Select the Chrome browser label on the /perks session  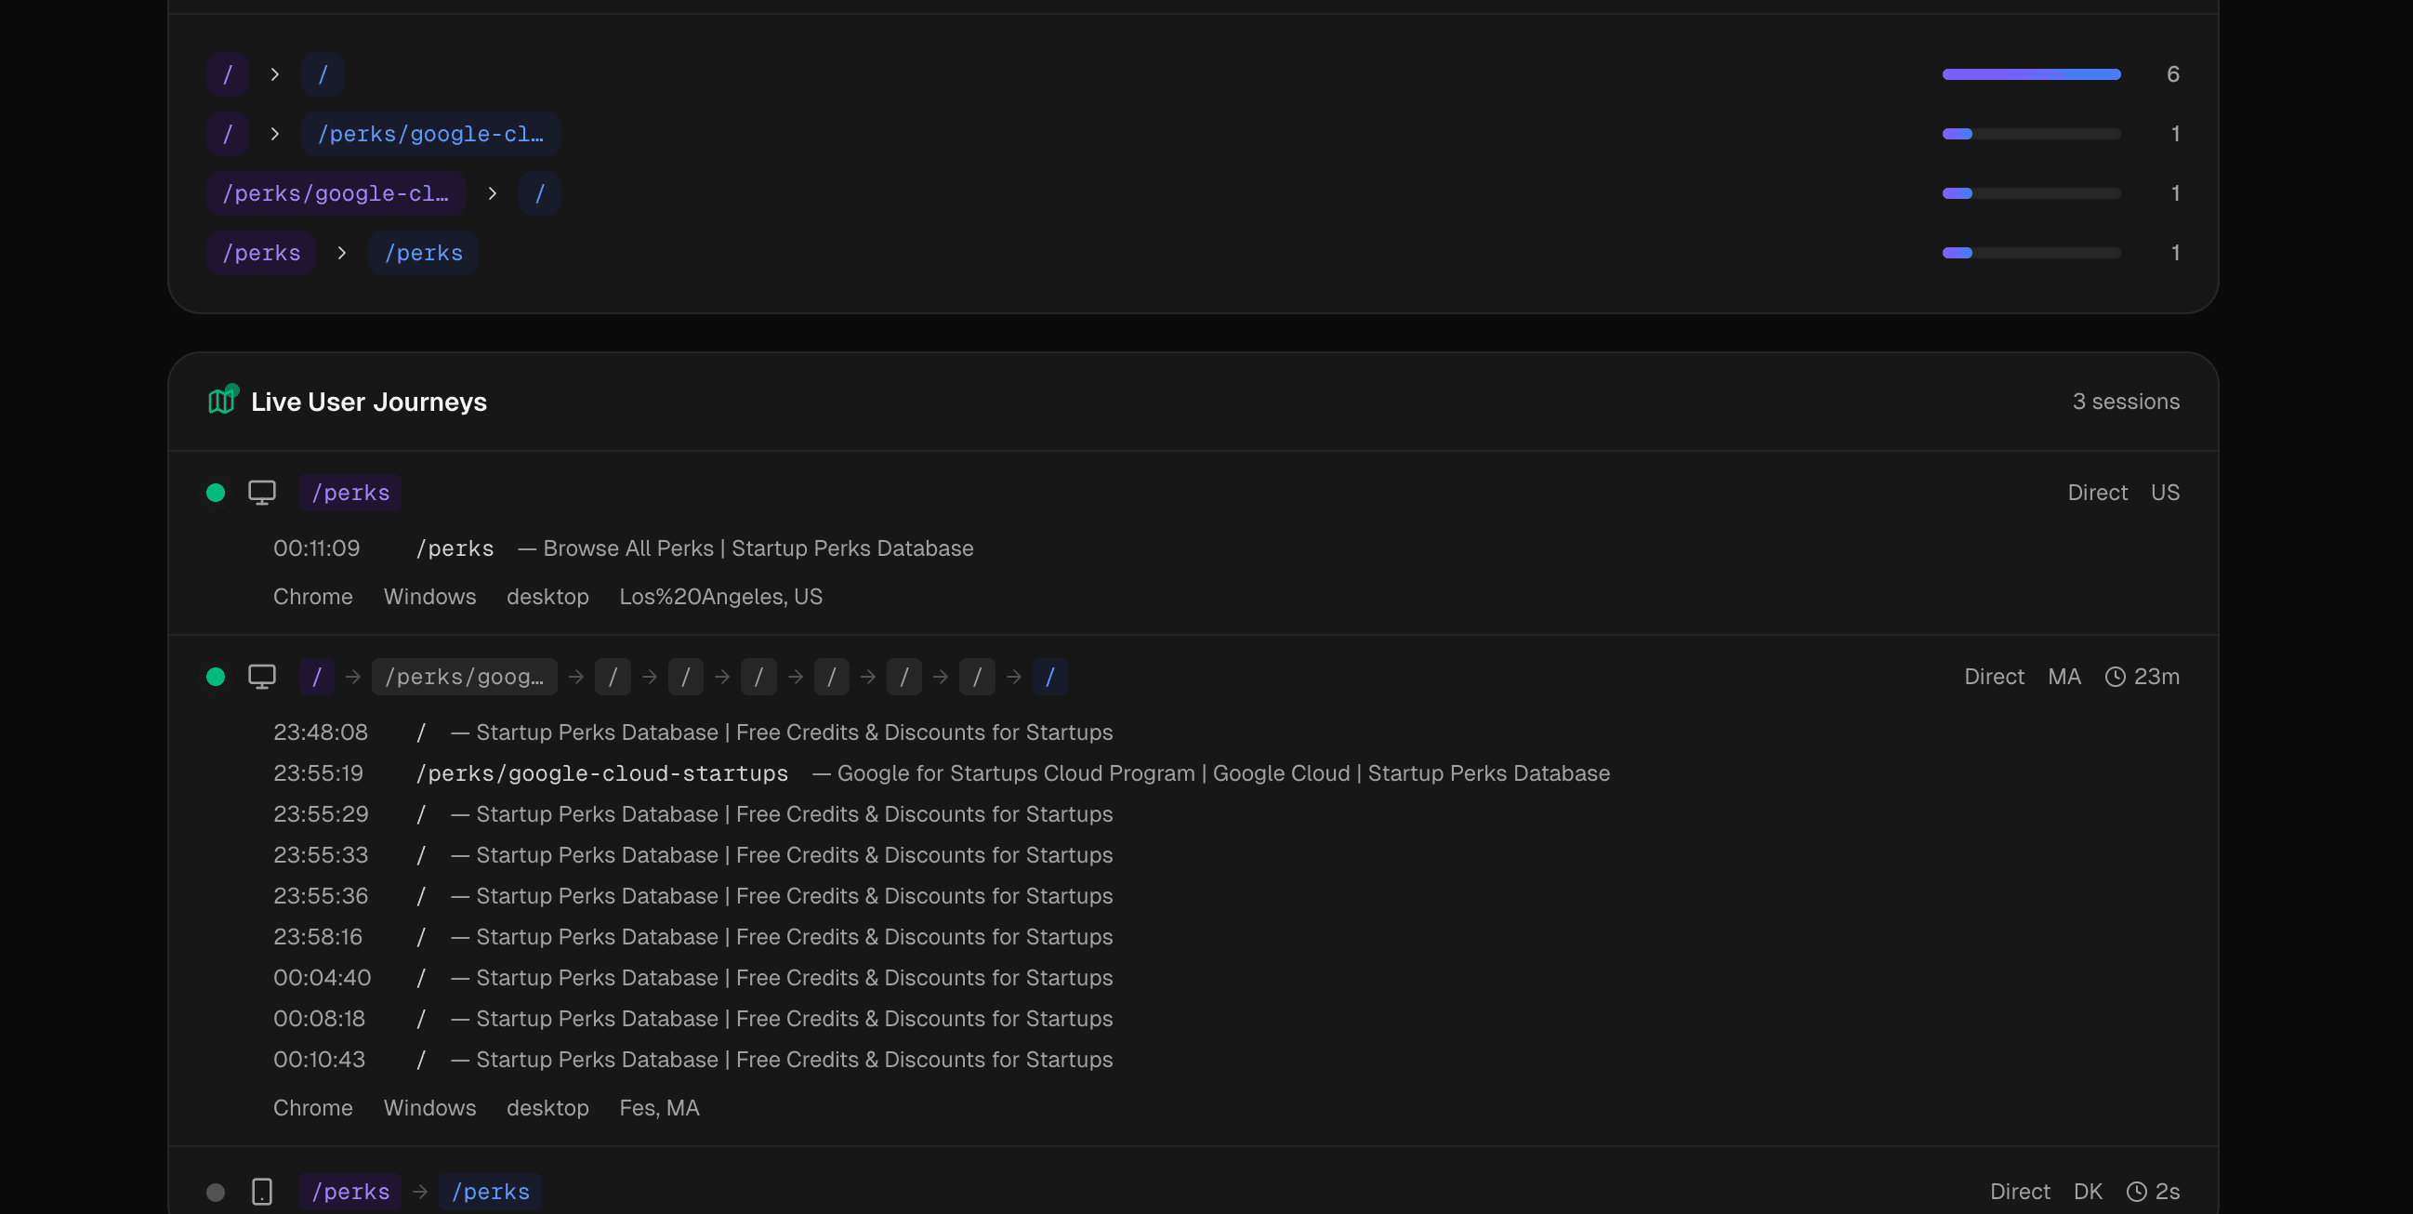[313, 597]
